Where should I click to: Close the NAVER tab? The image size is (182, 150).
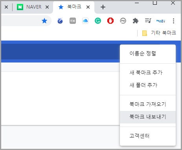coord(47,7)
